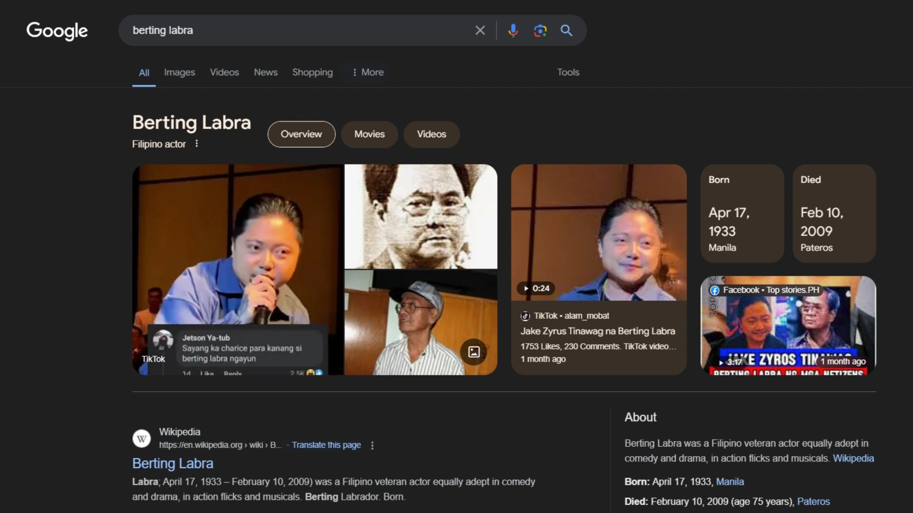This screenshot has height=513, width=913.
Task: Open the Berting Labra Wikipedia title link
Action: 173,463
